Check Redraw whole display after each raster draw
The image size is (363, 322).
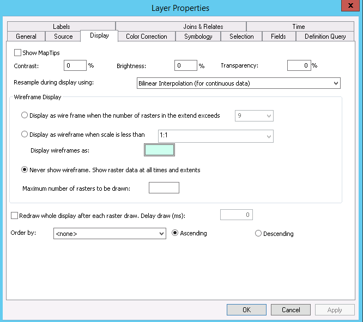point(15,216)
